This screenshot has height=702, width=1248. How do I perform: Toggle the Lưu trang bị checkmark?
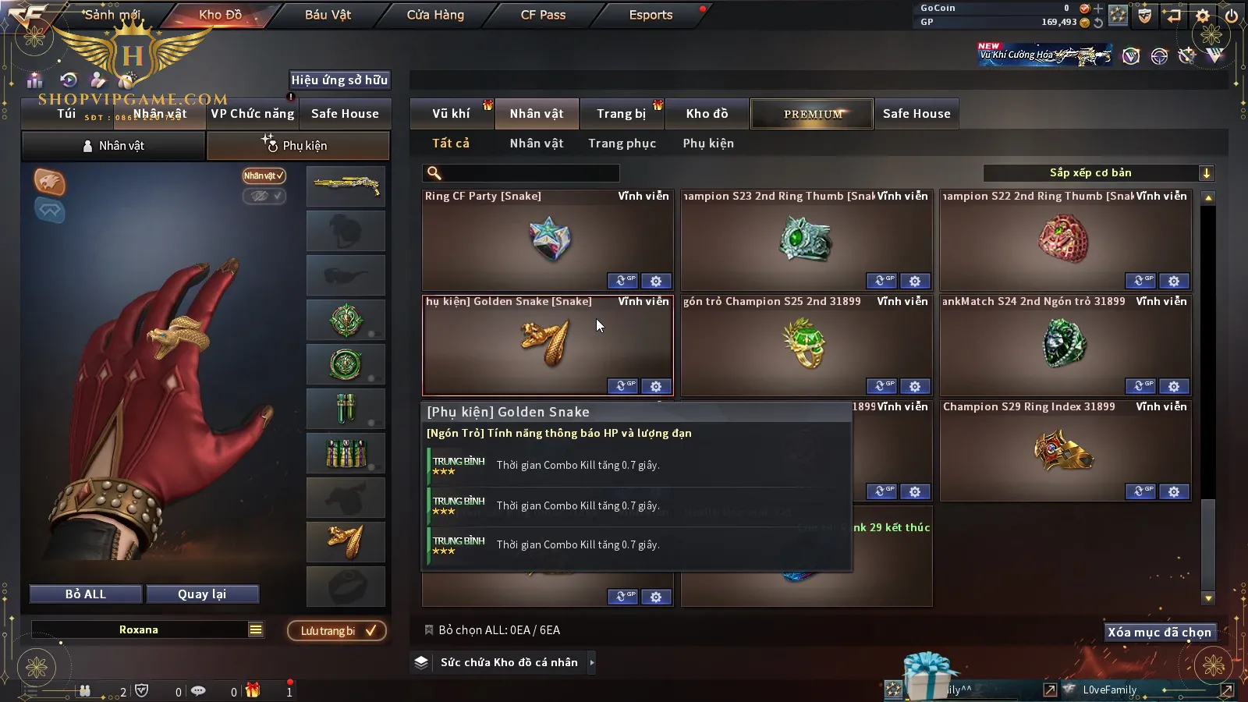[337, 630]
